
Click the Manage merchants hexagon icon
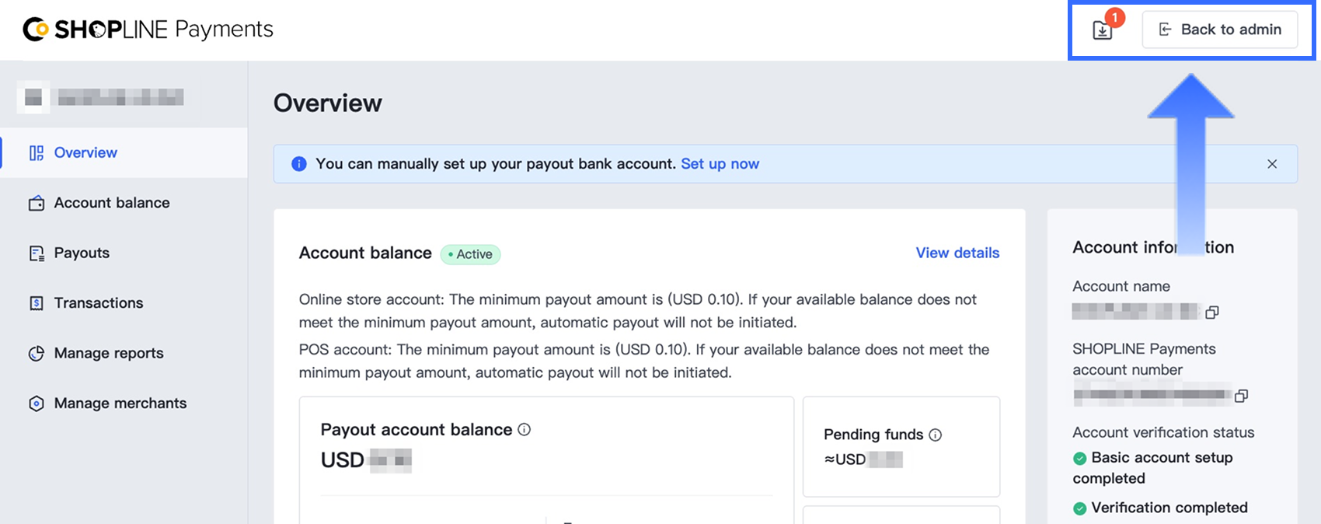[x=37, y=403]
